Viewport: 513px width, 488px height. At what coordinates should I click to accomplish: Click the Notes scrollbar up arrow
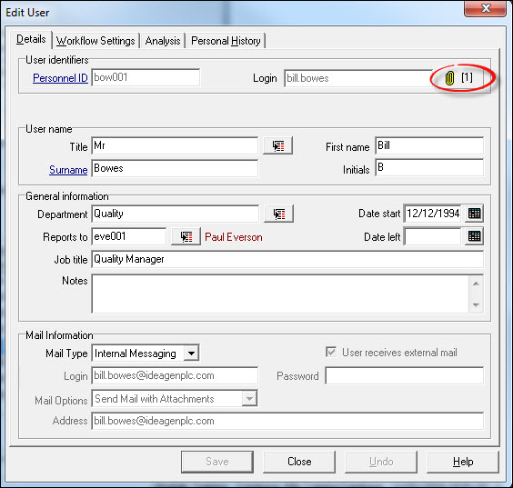point(476,284)
